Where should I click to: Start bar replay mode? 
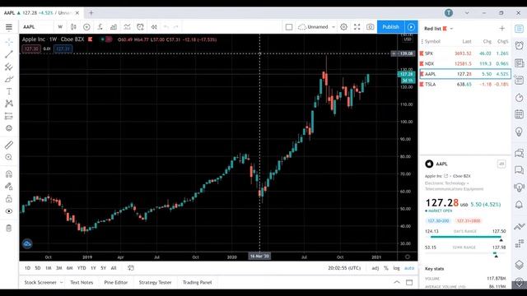tap(154, 27)
